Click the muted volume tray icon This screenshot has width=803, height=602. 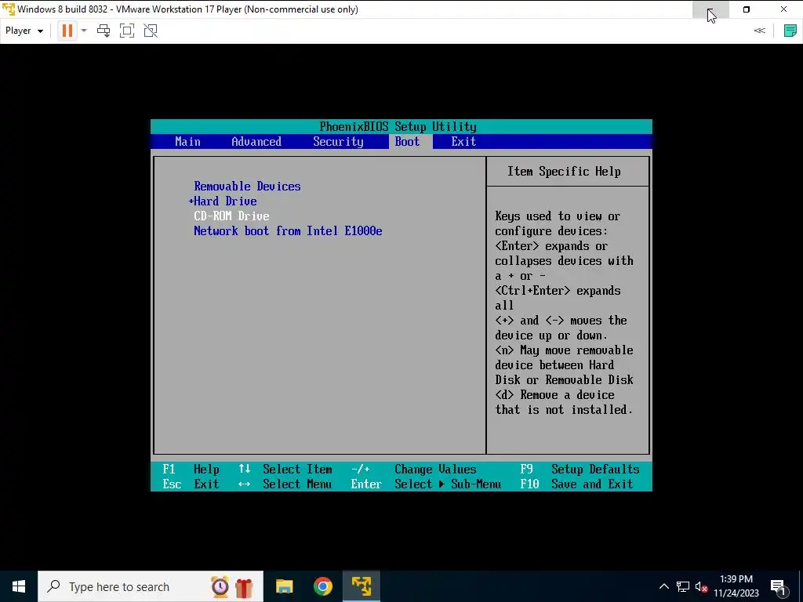[702, 586]
